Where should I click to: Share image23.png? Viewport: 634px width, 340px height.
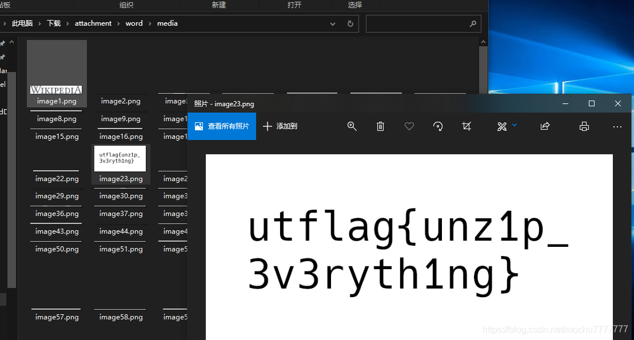tap(545, 126)
